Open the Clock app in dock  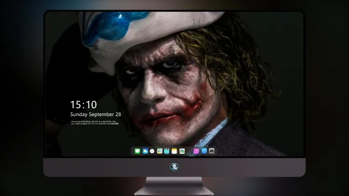pyautogui.click(x=152, y=151)
